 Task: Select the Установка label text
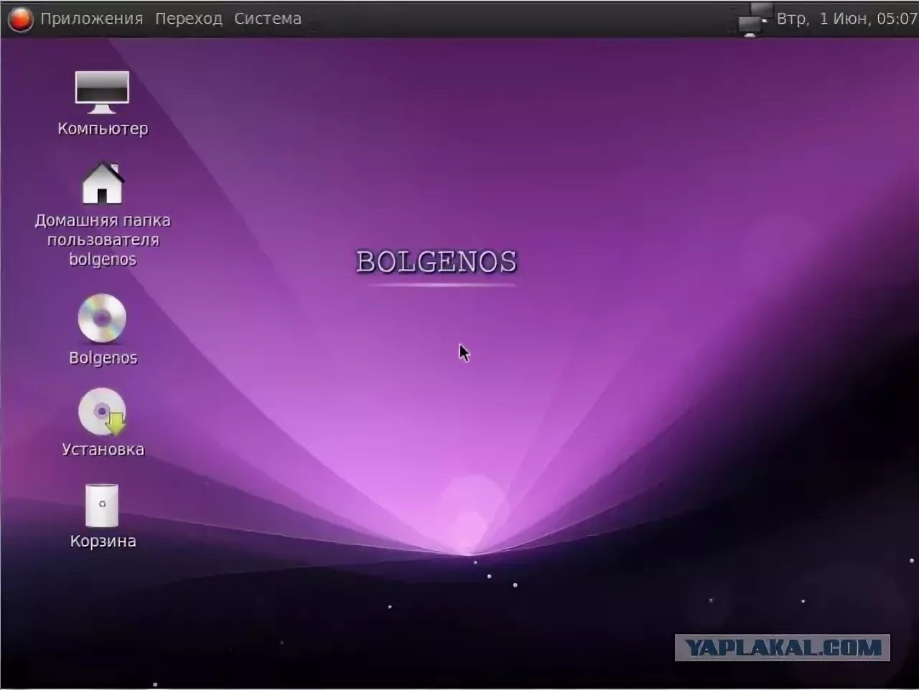point(103,449)
